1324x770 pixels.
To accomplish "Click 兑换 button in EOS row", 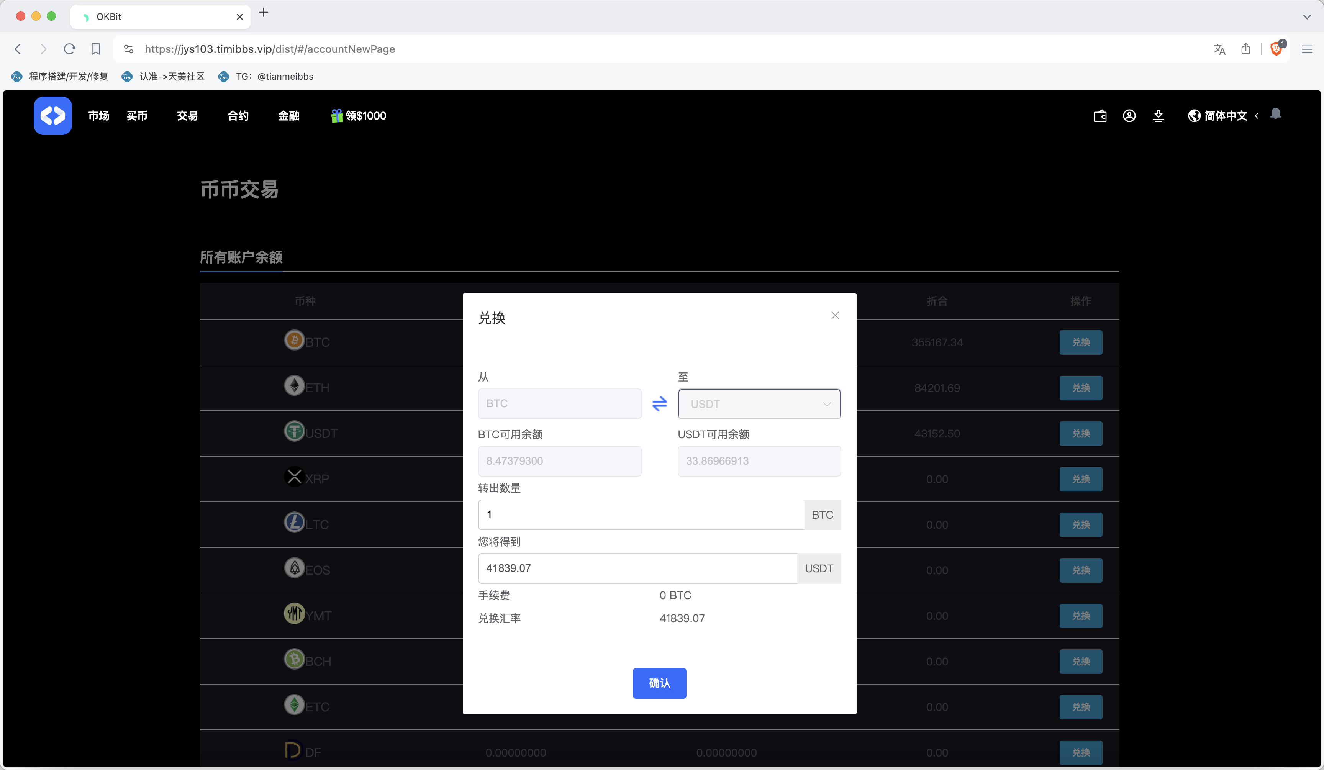I will 1081,570.
